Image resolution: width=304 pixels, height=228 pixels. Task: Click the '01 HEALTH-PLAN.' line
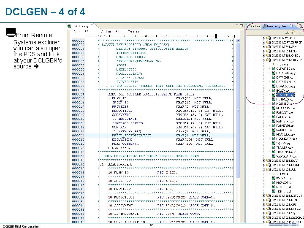pyautogui.click(x=116, y=164)
